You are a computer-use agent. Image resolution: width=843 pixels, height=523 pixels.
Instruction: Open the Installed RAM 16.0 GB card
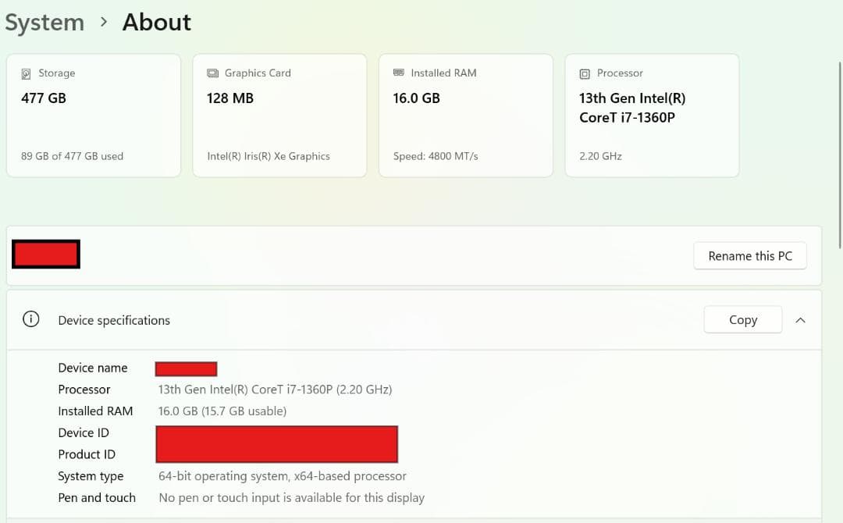coord(465,116)
